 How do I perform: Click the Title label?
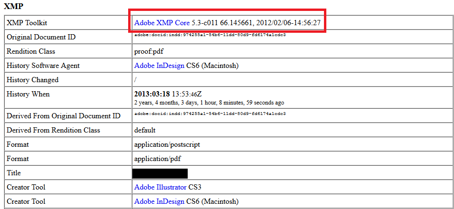pos(14,173)
